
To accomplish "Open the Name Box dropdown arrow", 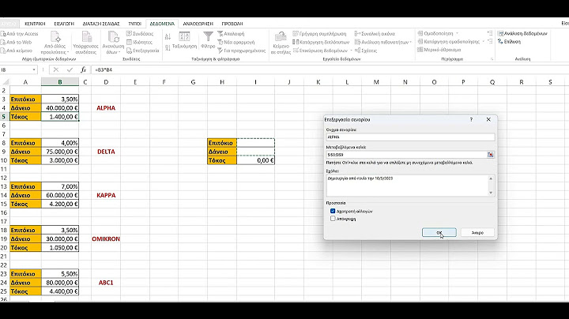I will click(34, 69).
